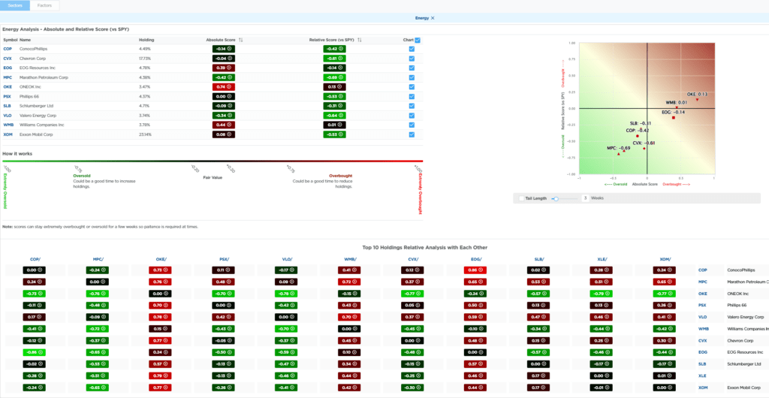Click the EOG: -0.14 square marker on chart
The image size is (769, 398).
pyautogui.click(x=674, y=118)
